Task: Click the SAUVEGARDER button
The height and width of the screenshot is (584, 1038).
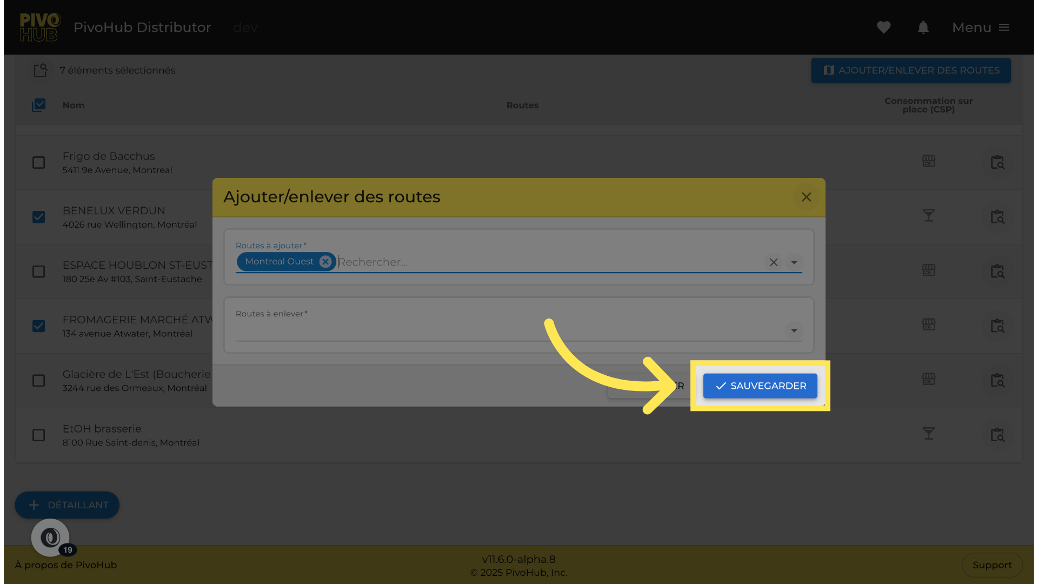Action: coord(760,386)
